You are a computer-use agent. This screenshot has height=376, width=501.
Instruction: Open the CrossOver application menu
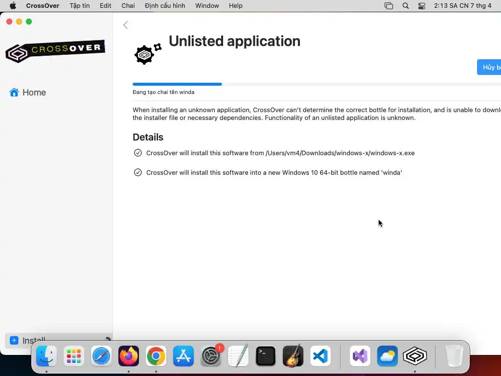point(43,6)
